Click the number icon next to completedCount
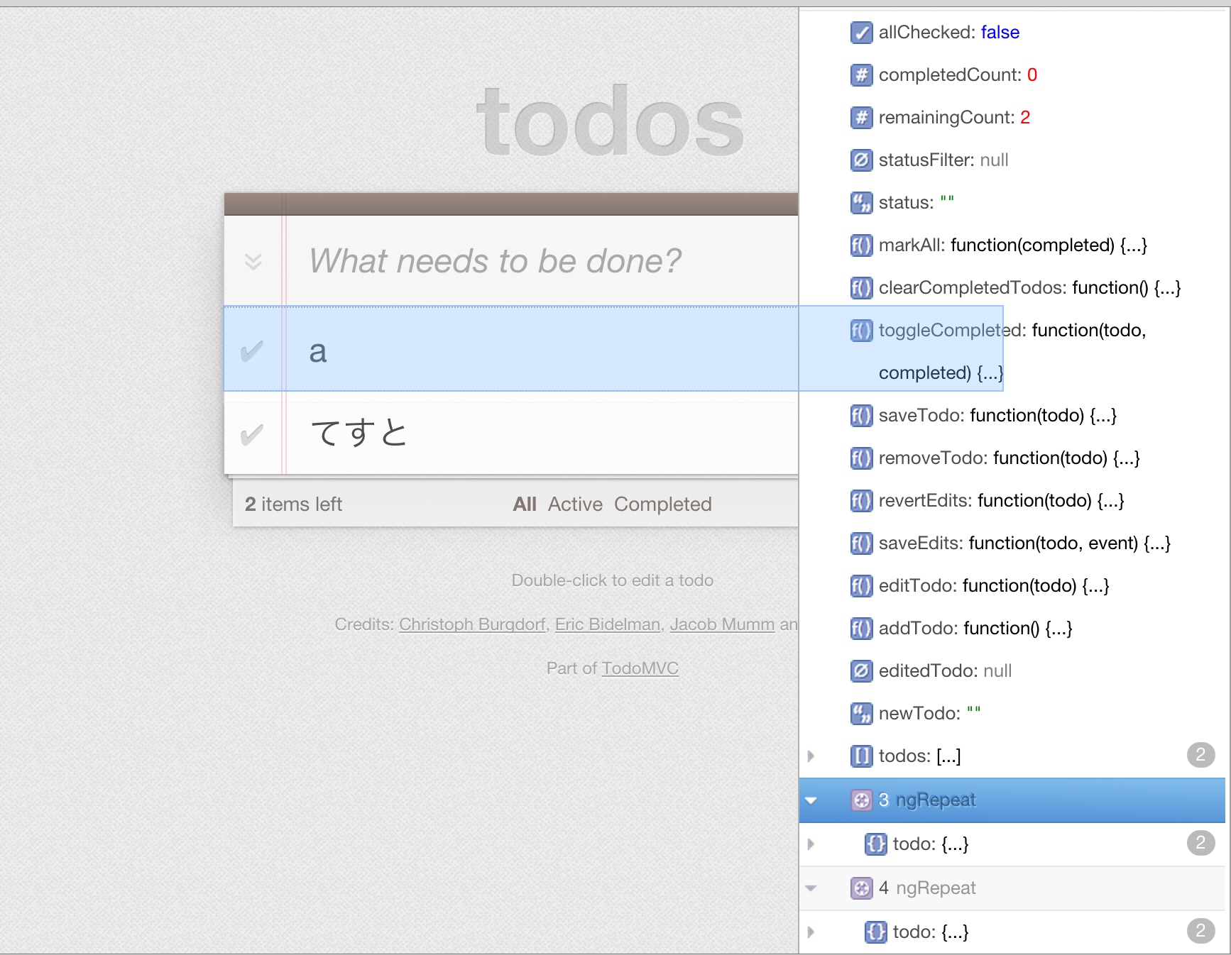Screen dimensions: 1231x955 861,75
